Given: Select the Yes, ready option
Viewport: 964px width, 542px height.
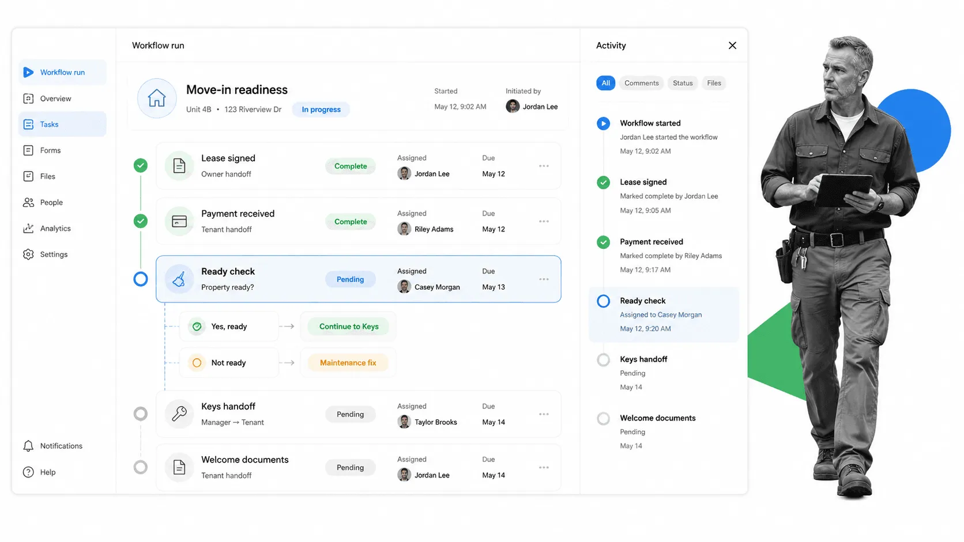Looking at the screenshot, I should point(229,327).
